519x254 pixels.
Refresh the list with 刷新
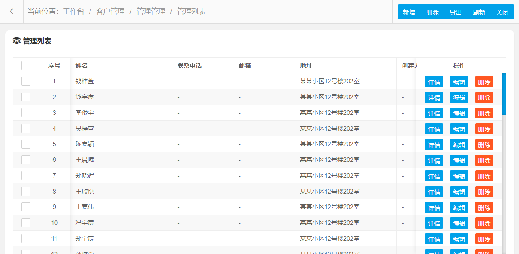(479, 12)
